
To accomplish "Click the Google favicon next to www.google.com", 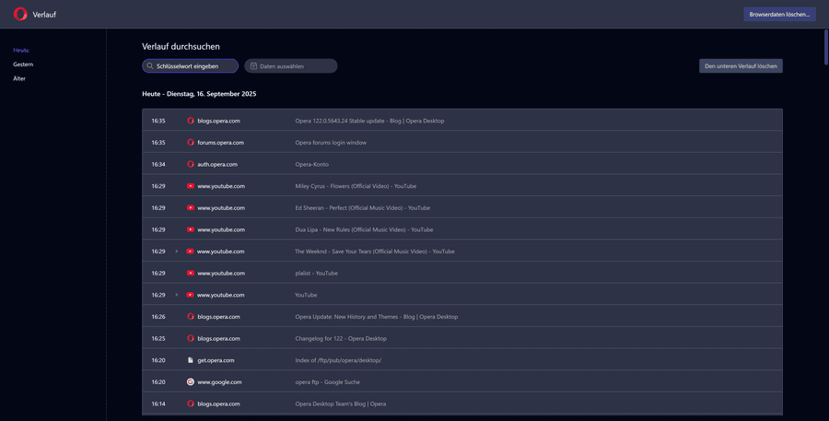I will pyautogui.click(x=191, y=382).
